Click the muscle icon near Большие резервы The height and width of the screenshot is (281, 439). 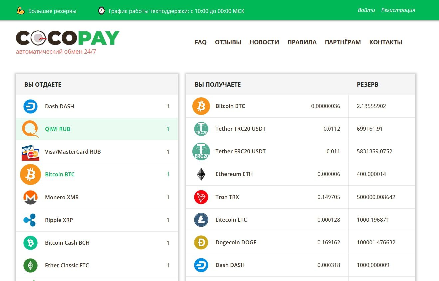click(x=21, y=11)
